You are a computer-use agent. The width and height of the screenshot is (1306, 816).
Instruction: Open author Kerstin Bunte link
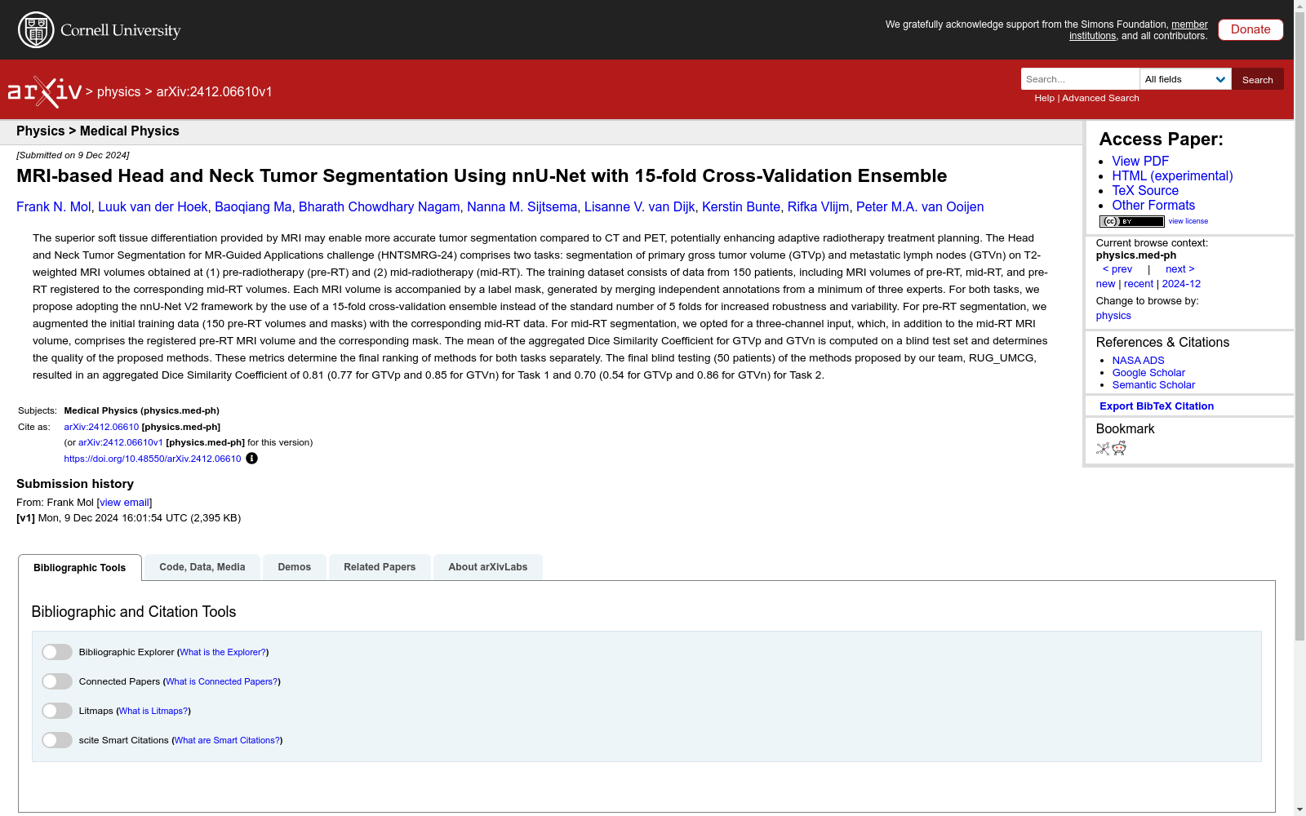pos(741,207)
